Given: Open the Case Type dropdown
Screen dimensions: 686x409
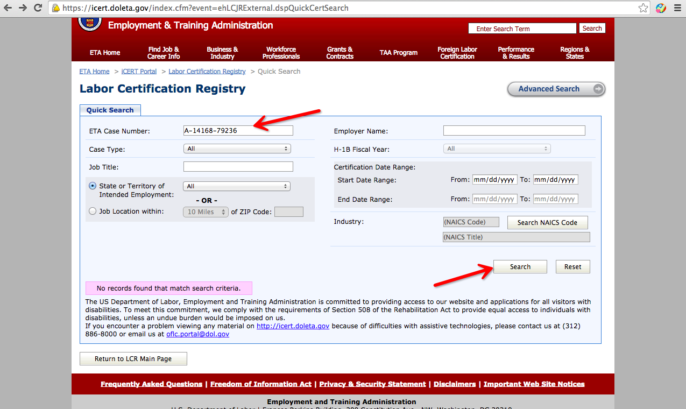Looking at the screenshot, I should click(237, 149).
